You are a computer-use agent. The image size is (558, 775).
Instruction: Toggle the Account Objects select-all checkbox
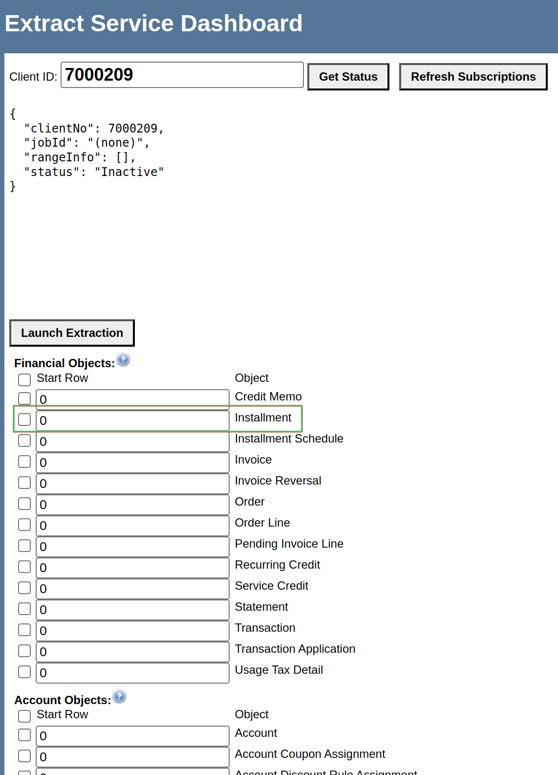tap(24, 716)
